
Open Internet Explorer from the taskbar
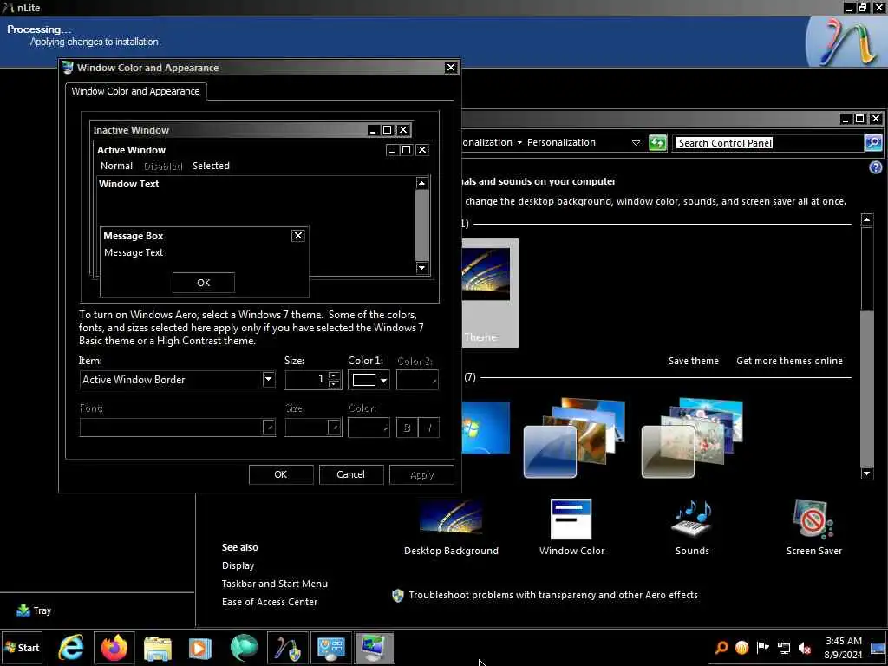pos(71,648)
